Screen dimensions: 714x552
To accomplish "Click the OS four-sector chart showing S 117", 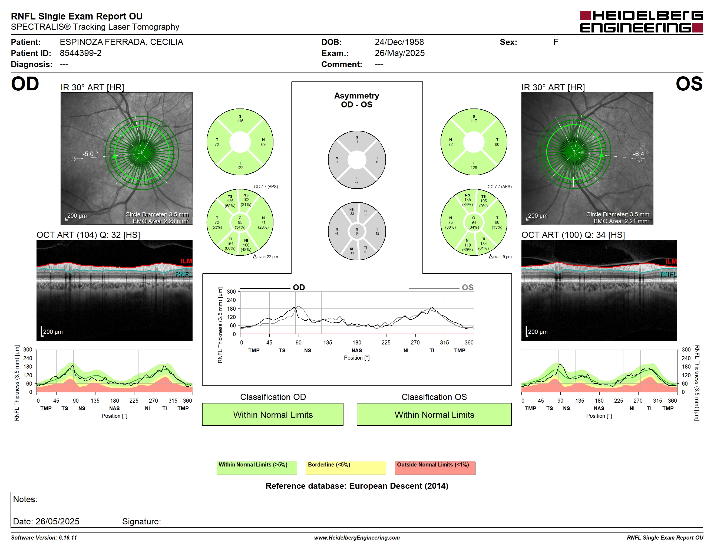I will (474, 142).
